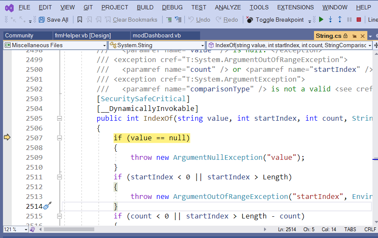Click the horizontal scrollbar right arrow

(x=265, y=229)
